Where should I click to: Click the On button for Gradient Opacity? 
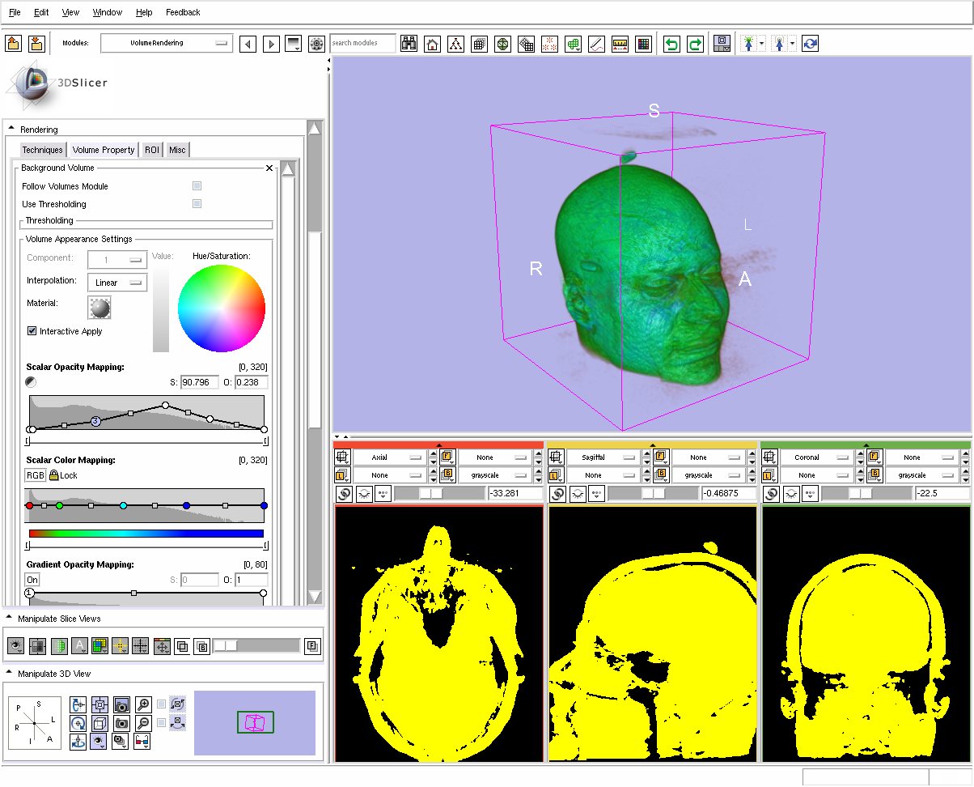click(32, 580)
